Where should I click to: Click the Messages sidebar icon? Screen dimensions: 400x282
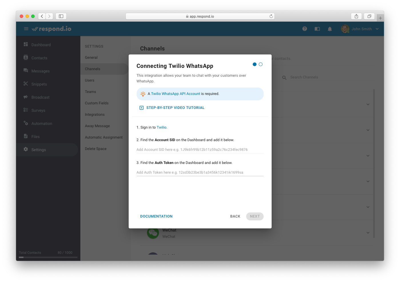pos(26,71)
